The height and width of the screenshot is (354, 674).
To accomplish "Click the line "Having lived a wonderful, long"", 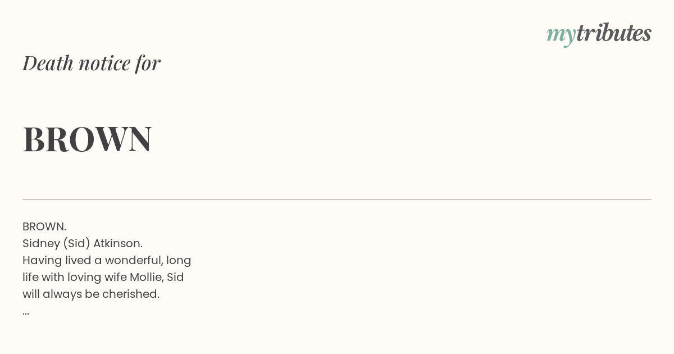I will [107, 261].
